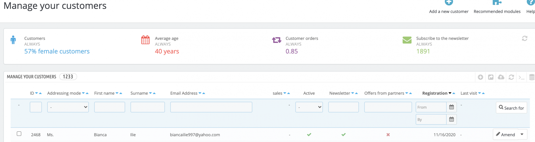Refresh the statistics panel with the refresh icon

click(524, 38)
